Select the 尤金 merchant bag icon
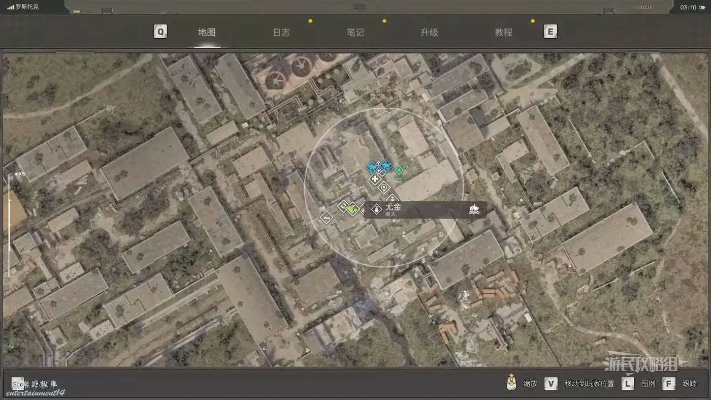The height and width of the screenshot is (400, 711). tap(376, 209)
